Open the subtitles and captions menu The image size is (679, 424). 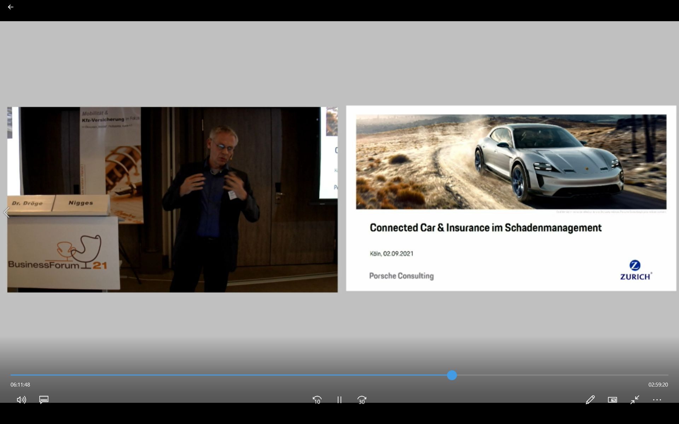[x=44, y=400]
